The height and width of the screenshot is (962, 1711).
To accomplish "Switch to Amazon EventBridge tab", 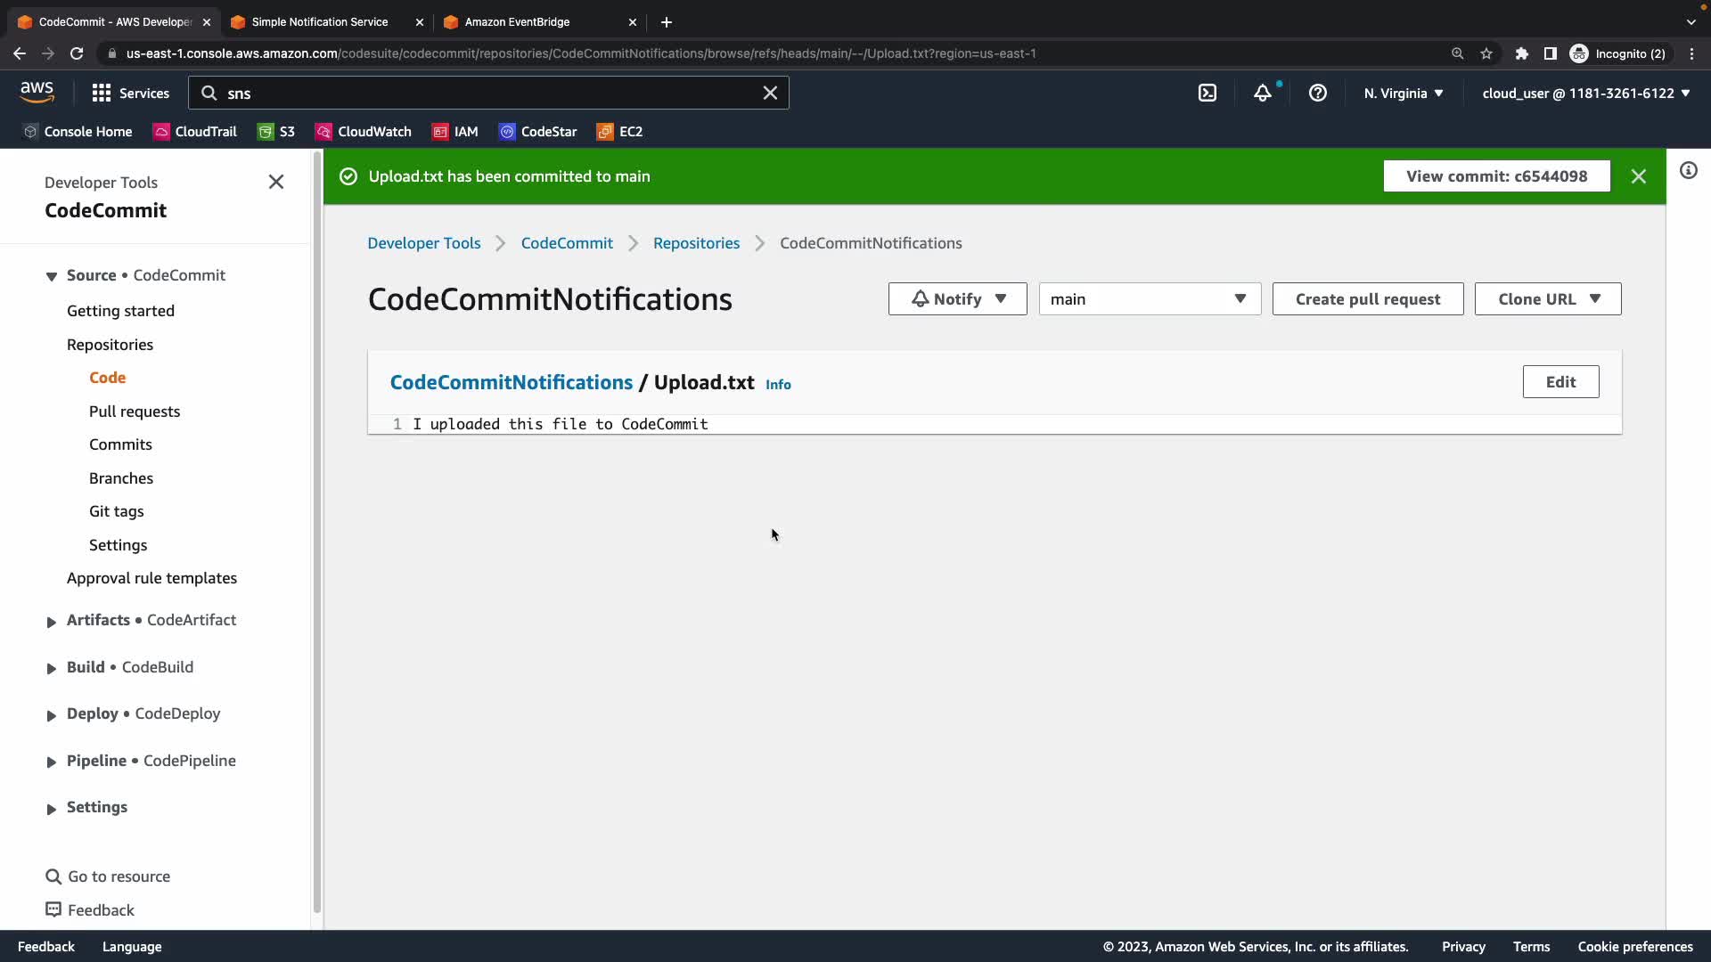I will 517,21.
